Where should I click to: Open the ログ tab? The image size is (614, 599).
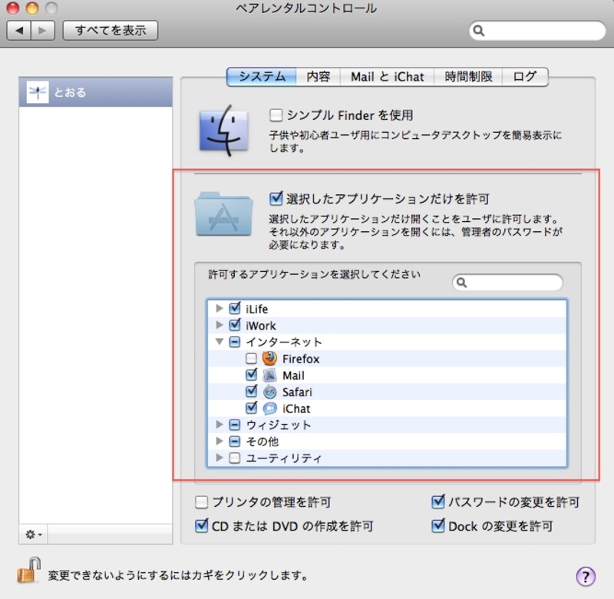point(525,76)
